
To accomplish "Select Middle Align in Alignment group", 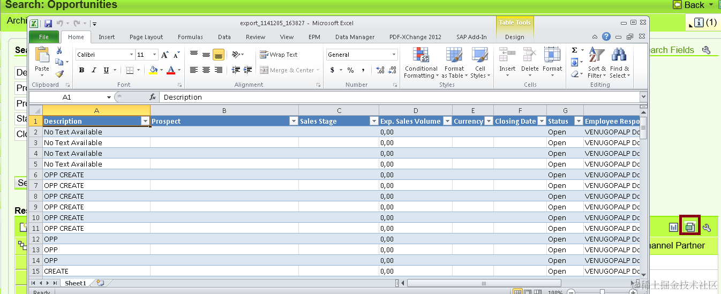I will tap(206, 55).
